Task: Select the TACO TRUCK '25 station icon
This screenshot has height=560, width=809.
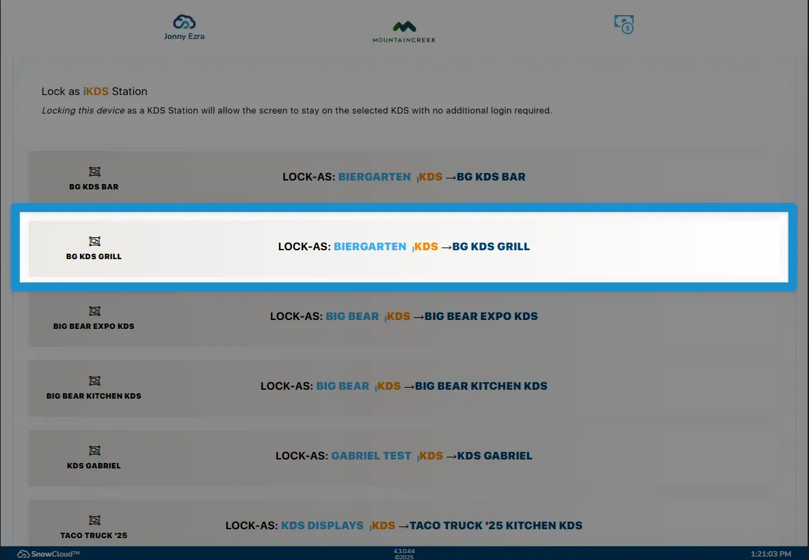Action: tap(94, 520)
